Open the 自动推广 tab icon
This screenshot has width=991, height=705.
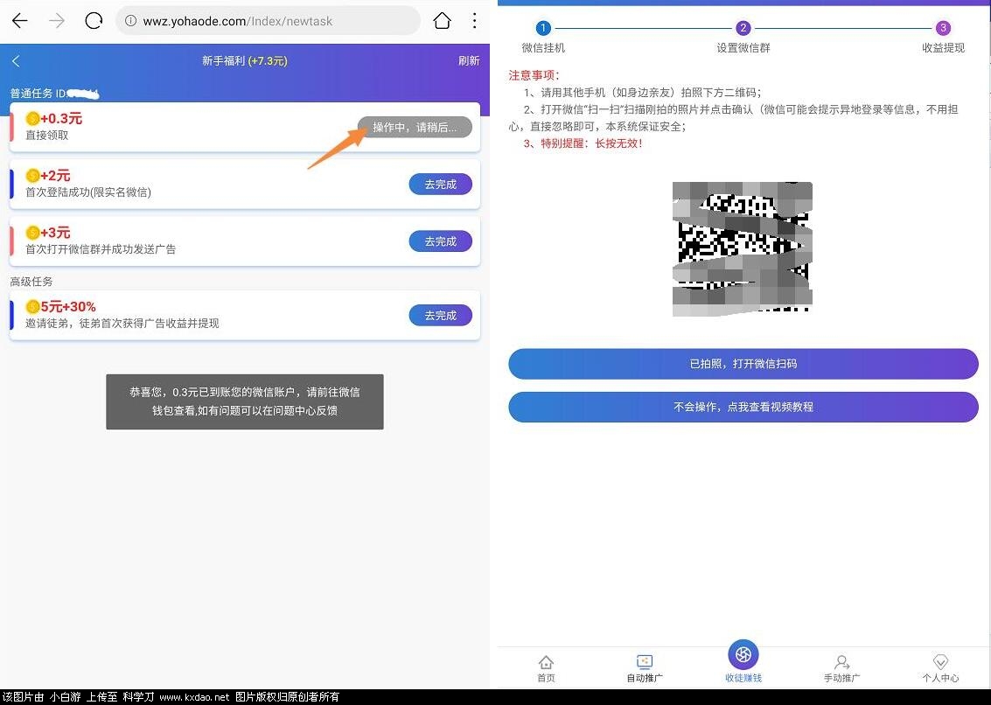[645, 663]
